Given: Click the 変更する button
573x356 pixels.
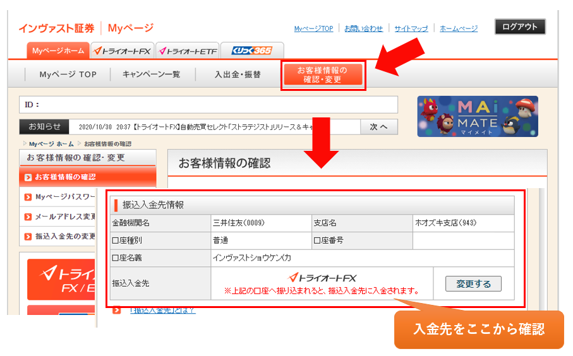Looking at the screenshot, I should (x=473, y=283).
